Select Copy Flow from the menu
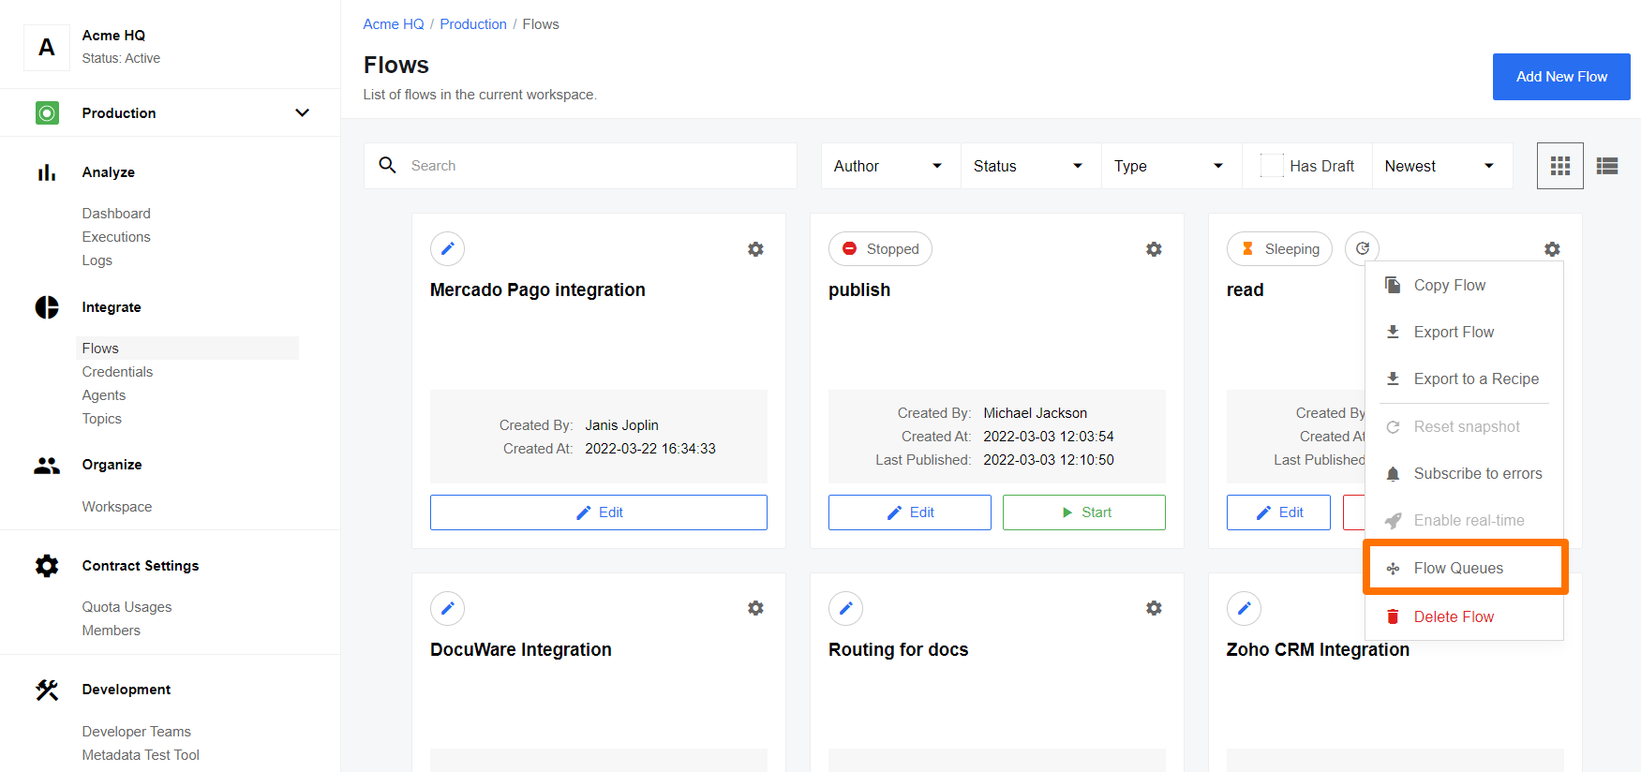The width and height of the screenshot is (1641, 772). click(1464, 285)
